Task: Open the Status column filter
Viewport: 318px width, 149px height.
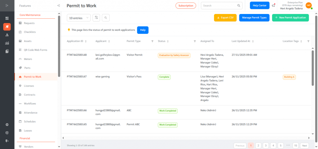Action: (x=195, y=41)
